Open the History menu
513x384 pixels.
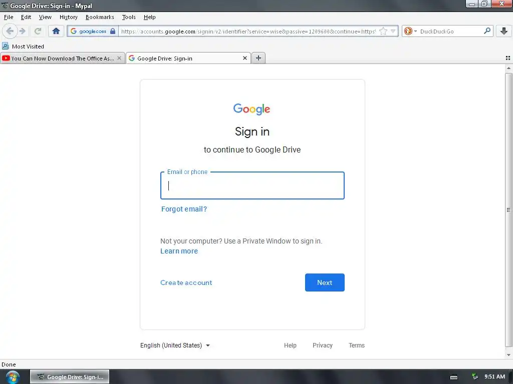point(68,17)
